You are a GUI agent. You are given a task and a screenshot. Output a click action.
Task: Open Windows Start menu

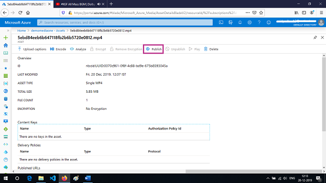click(x=6, y=178)
